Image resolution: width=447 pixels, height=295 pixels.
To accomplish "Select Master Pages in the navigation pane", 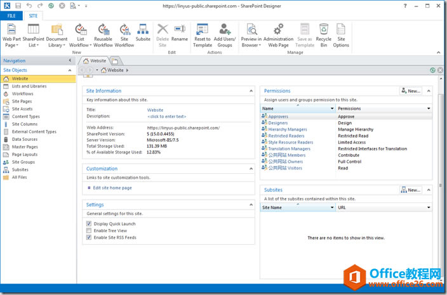I will tap(25, 147).
